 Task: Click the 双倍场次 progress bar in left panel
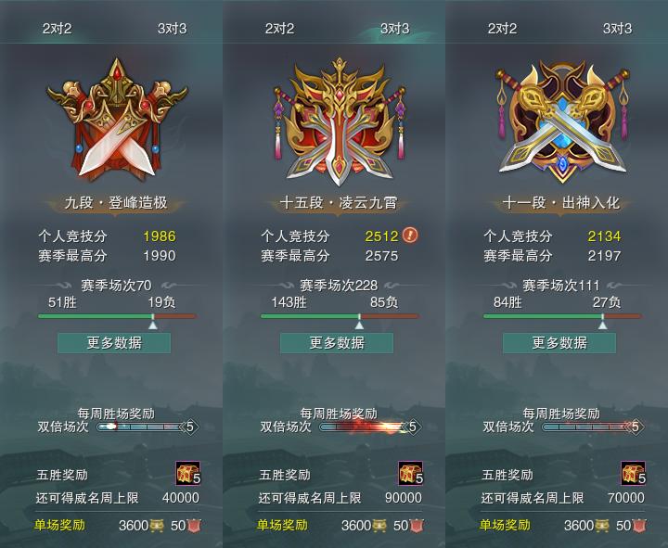(x=148, y=427)
